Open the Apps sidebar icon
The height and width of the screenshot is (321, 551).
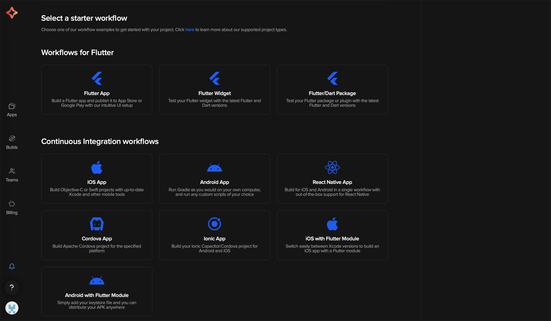12,106
